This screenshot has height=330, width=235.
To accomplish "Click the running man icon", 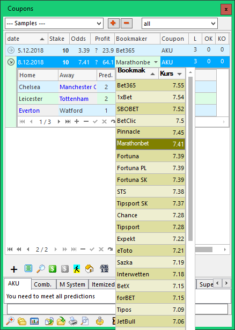I will pos(77,269).
